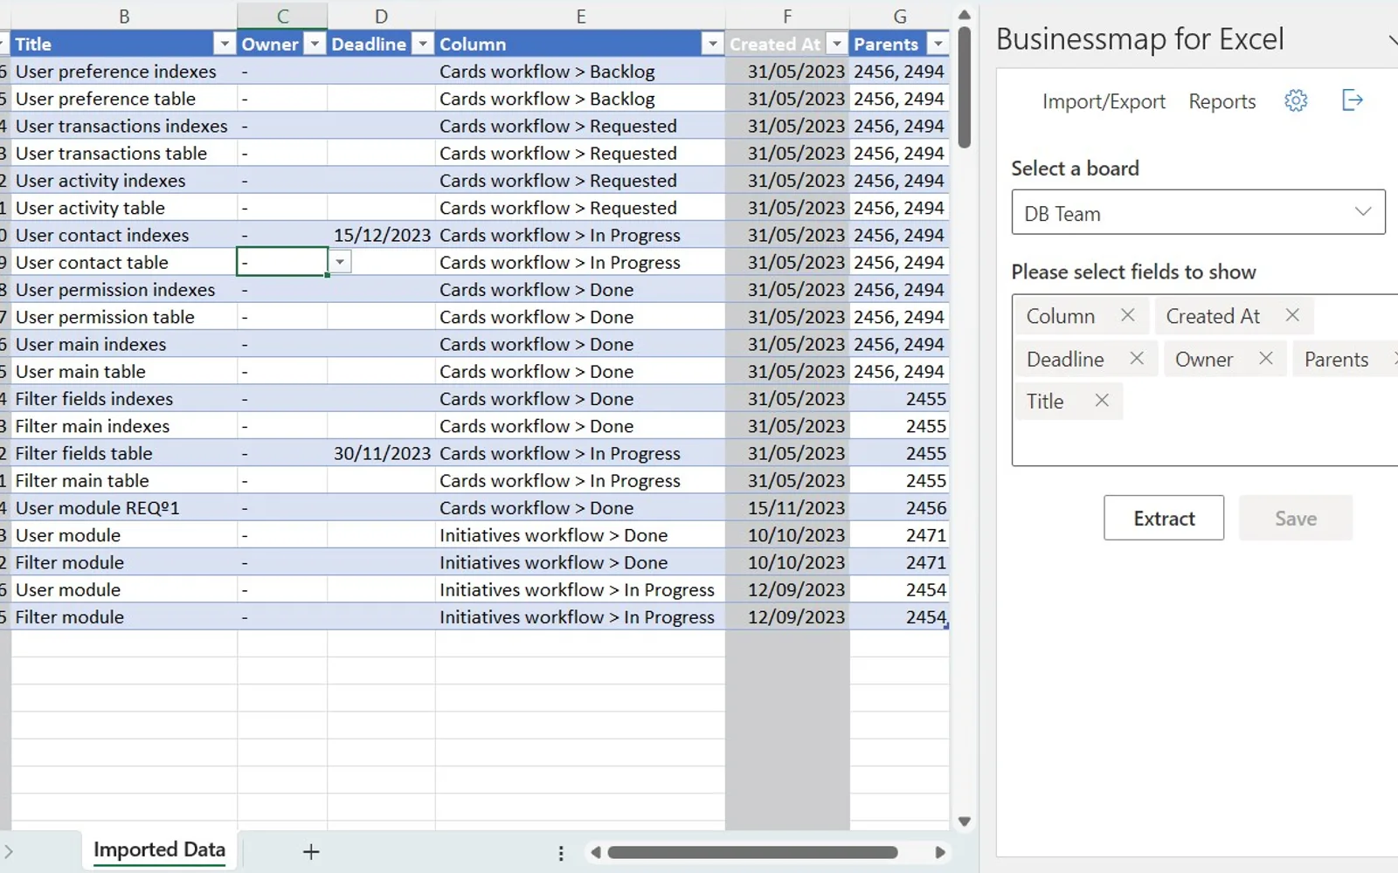The height and width of the screenshot is (873, 1398).
Task: Open Deadline column filter dropdown
Action: pyautogui.click(x=423, y=44)
